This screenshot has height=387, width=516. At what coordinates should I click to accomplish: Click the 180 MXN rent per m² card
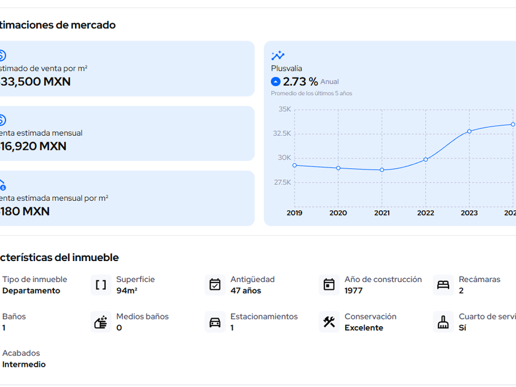123,198
